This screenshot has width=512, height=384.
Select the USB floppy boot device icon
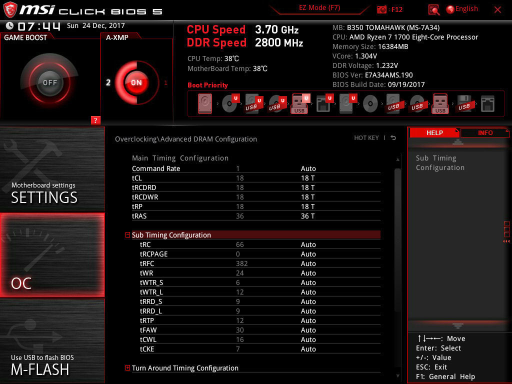(x=464, y=104)
